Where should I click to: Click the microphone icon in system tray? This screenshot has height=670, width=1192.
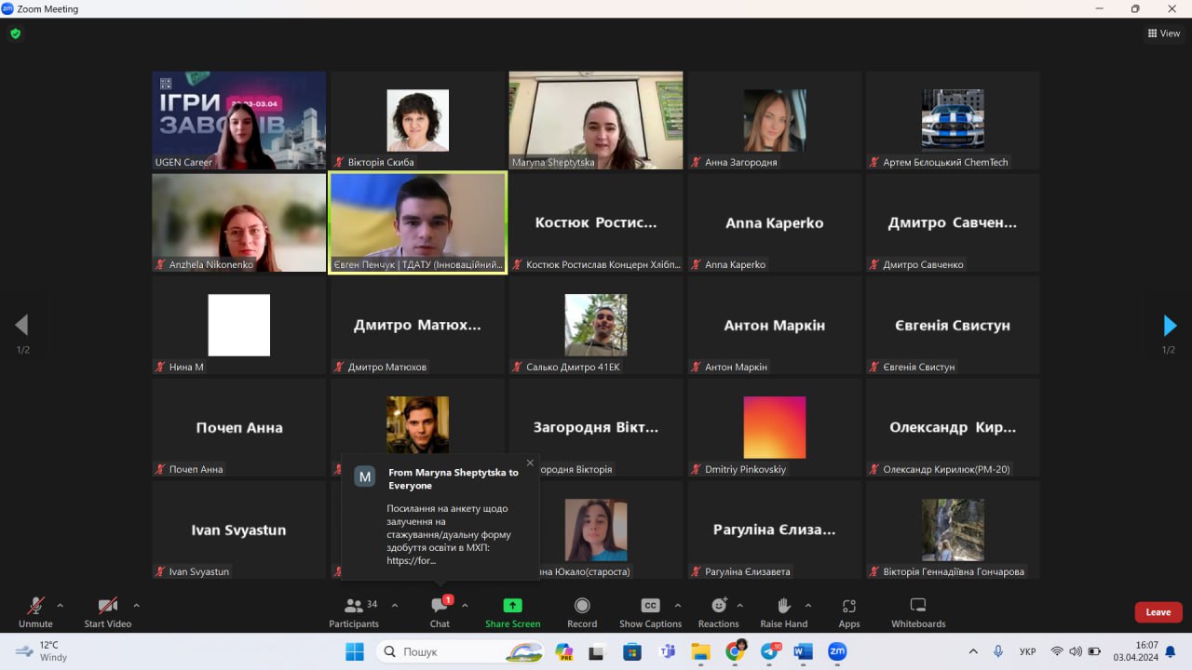(998, 651)
